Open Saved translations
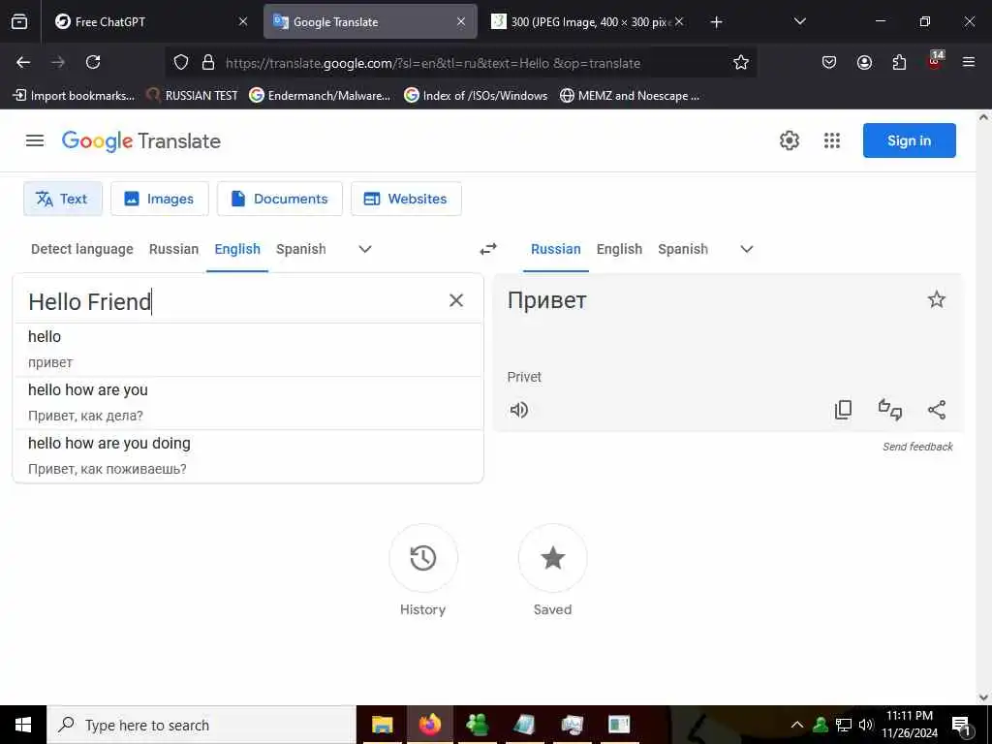The height and width of the screenshot is (744, 992). click(552, 558)
